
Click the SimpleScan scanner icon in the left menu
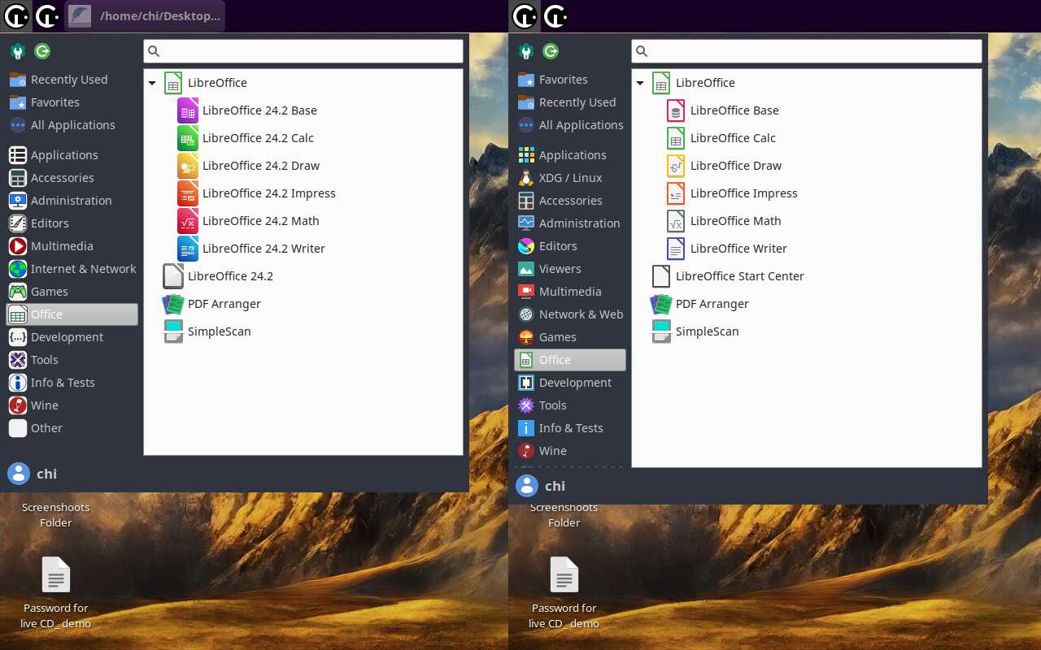click(x=173, y=331)
